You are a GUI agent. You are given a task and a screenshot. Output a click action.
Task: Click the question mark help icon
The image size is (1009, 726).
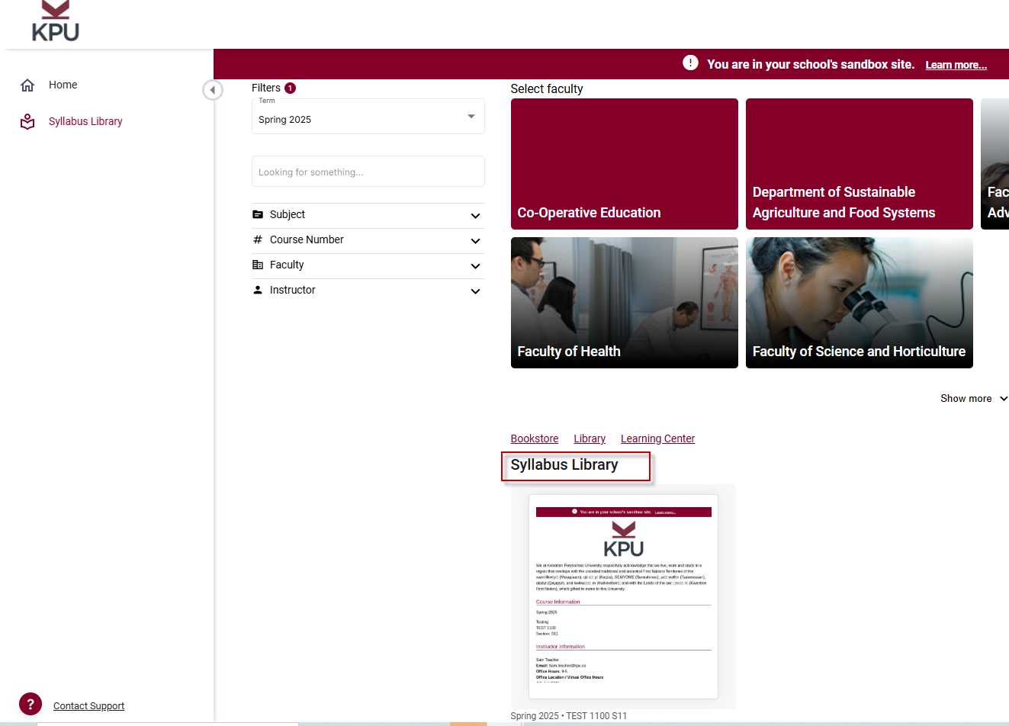pos(31,704)
